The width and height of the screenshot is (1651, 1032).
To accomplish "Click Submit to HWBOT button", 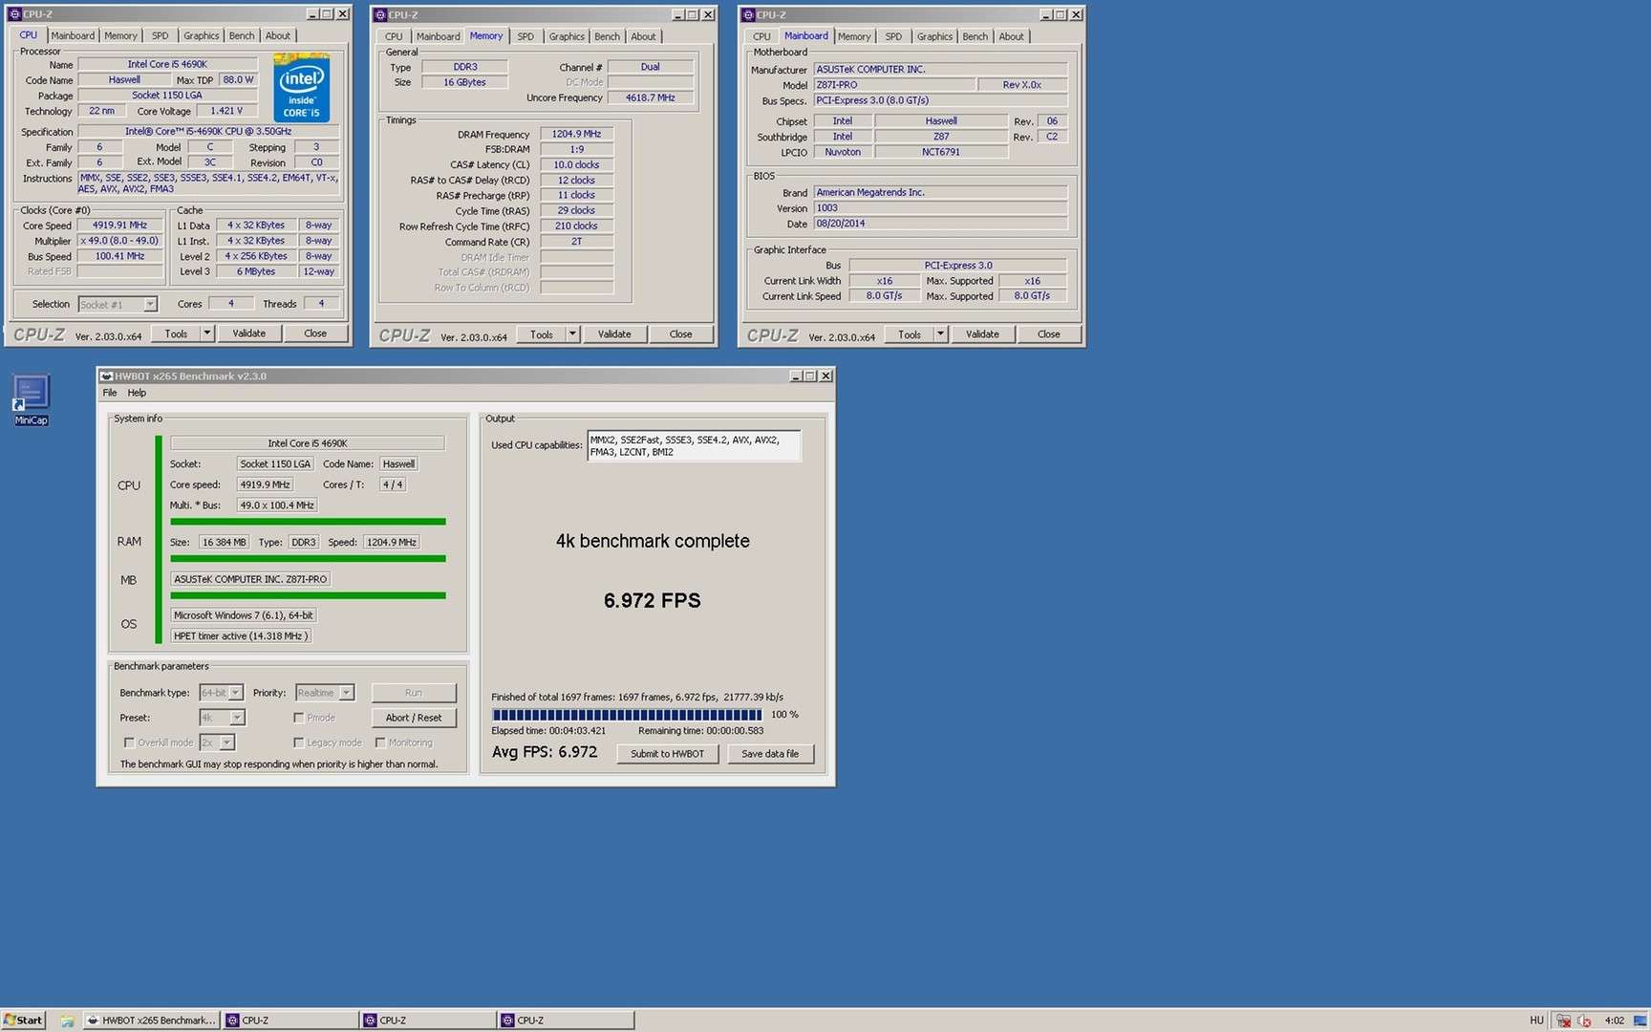I will tap(667, 754).
